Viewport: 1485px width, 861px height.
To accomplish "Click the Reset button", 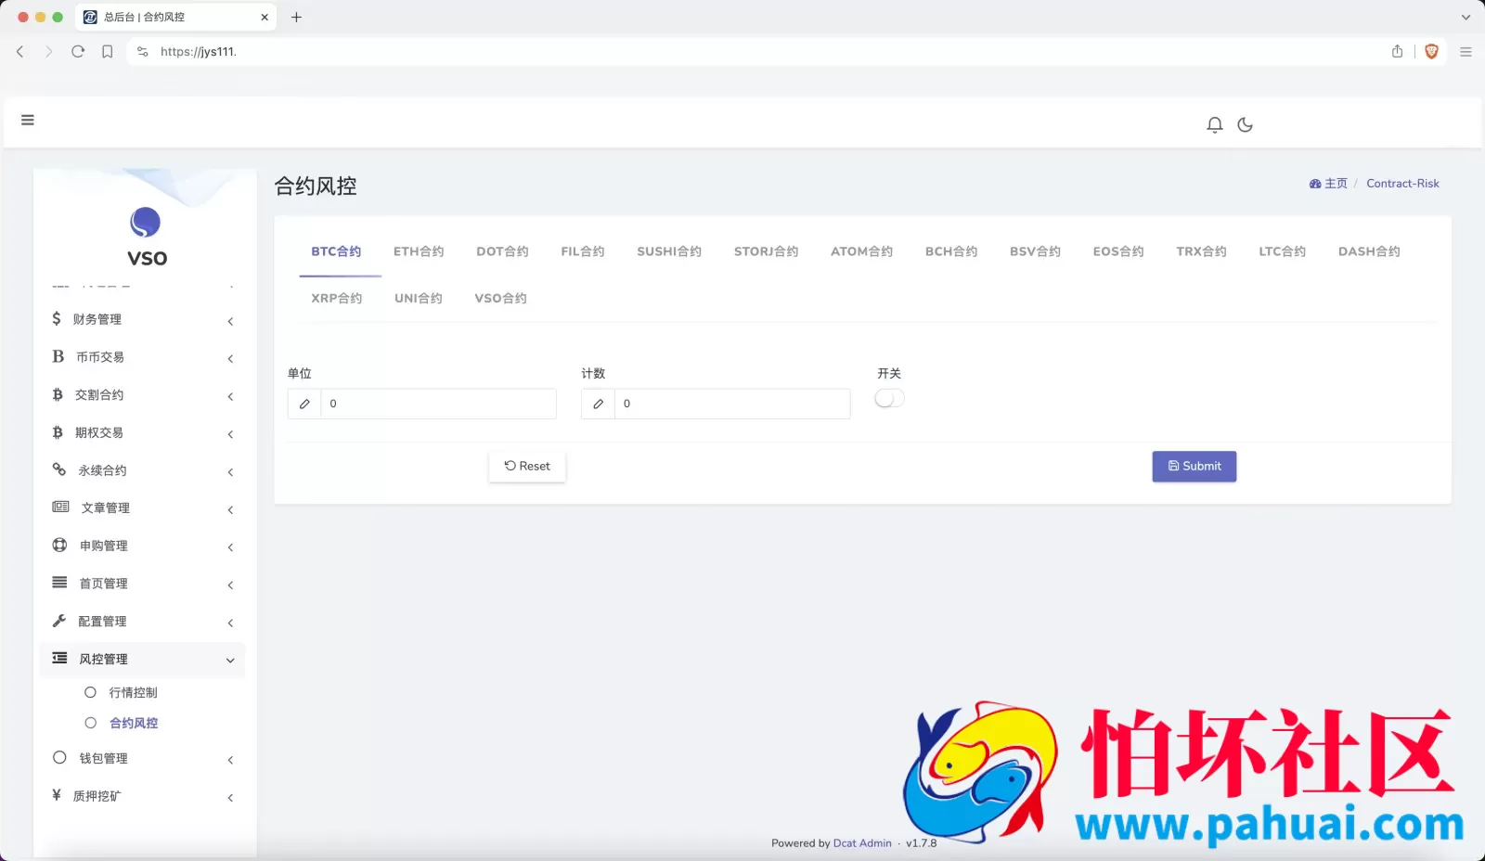I will tap(527, 466).
